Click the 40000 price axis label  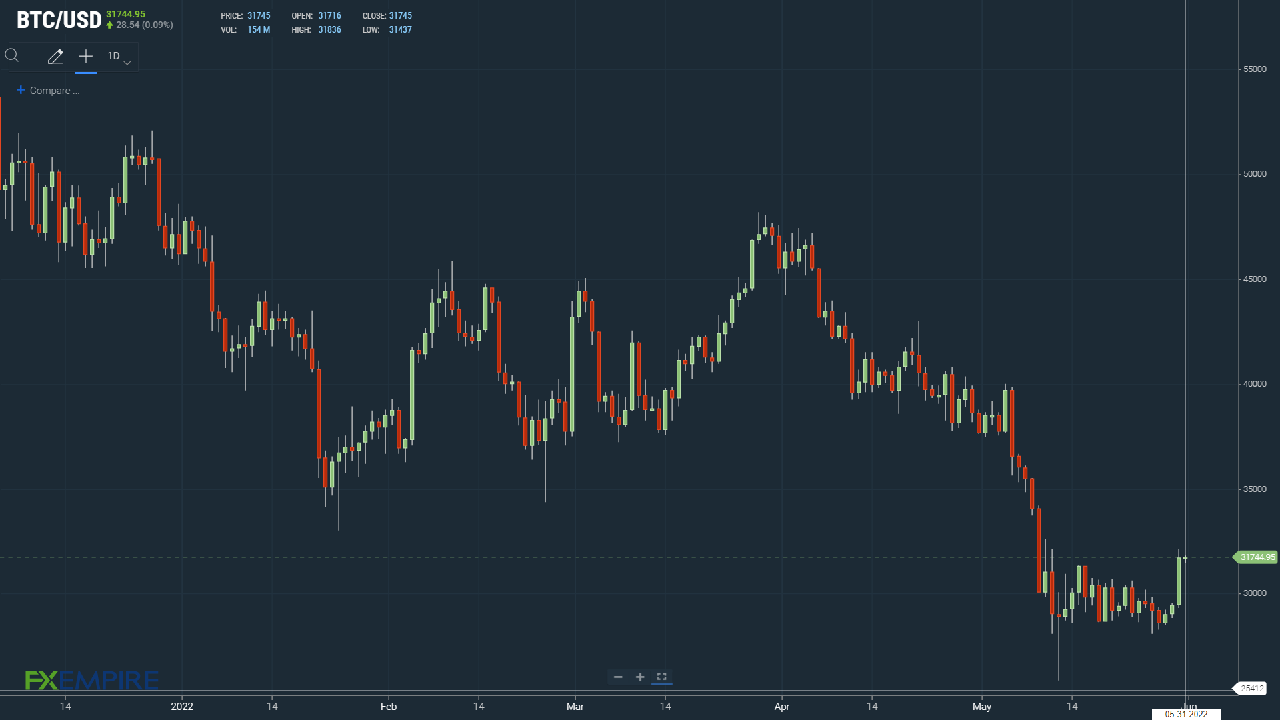[1255, 384]
